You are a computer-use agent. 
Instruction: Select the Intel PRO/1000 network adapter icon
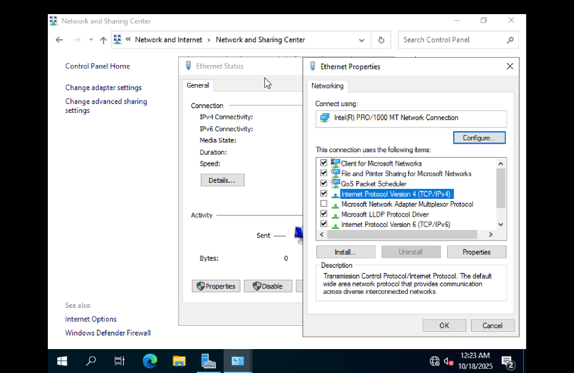[326, 118]
